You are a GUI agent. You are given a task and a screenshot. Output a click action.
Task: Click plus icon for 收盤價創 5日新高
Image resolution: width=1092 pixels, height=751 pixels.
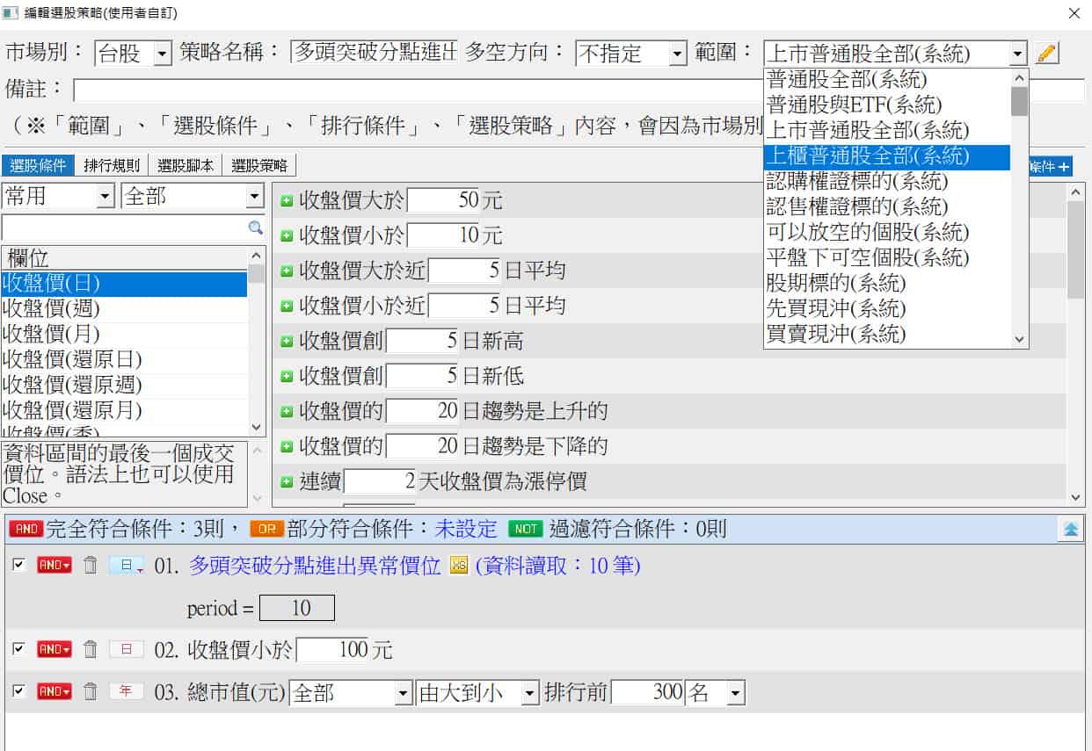287,341
